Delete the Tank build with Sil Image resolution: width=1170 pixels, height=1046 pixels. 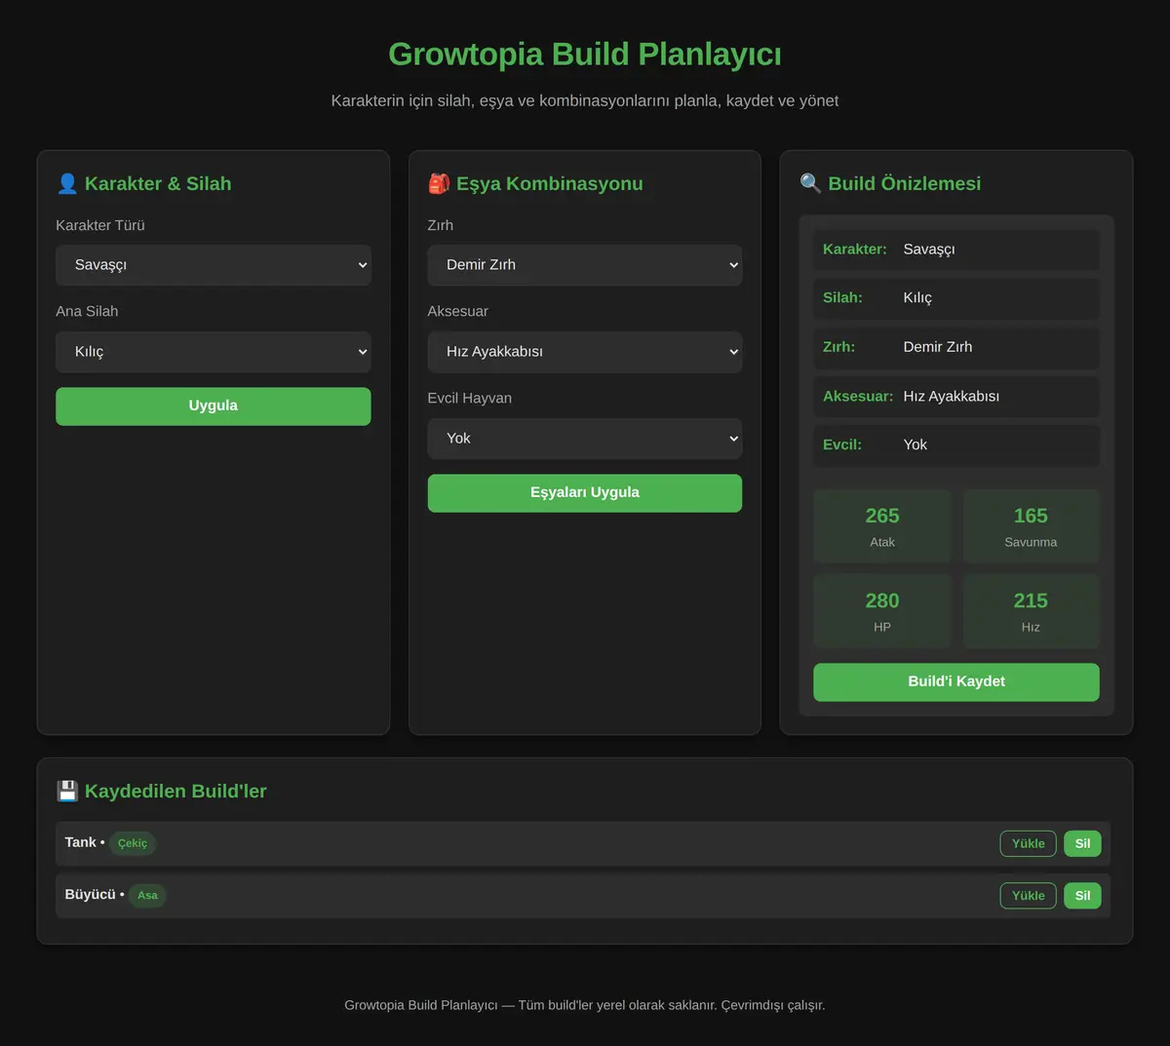(x=1082, y=843)
